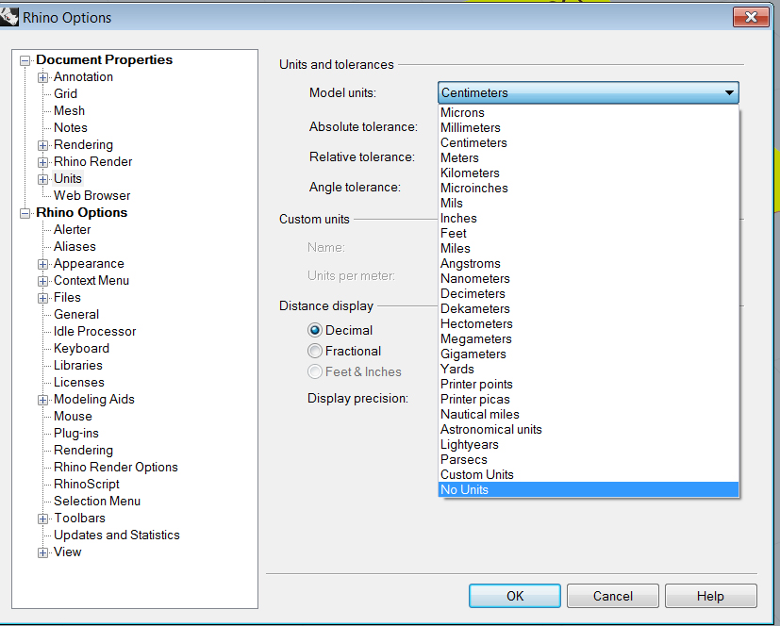The width and height of the screenshot is (780, 626).
Task: Select the Fractional distance display option
Action: coord(314,351)
